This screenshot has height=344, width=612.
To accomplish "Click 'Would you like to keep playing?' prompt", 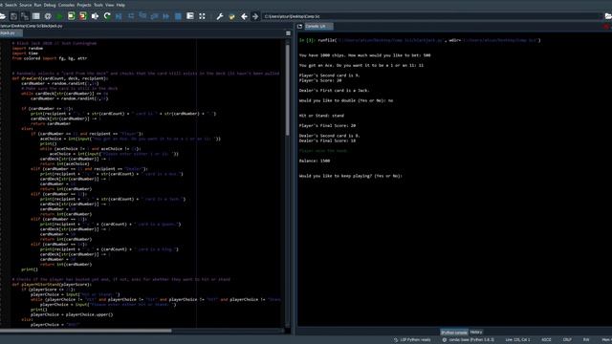I will [351, 176].
